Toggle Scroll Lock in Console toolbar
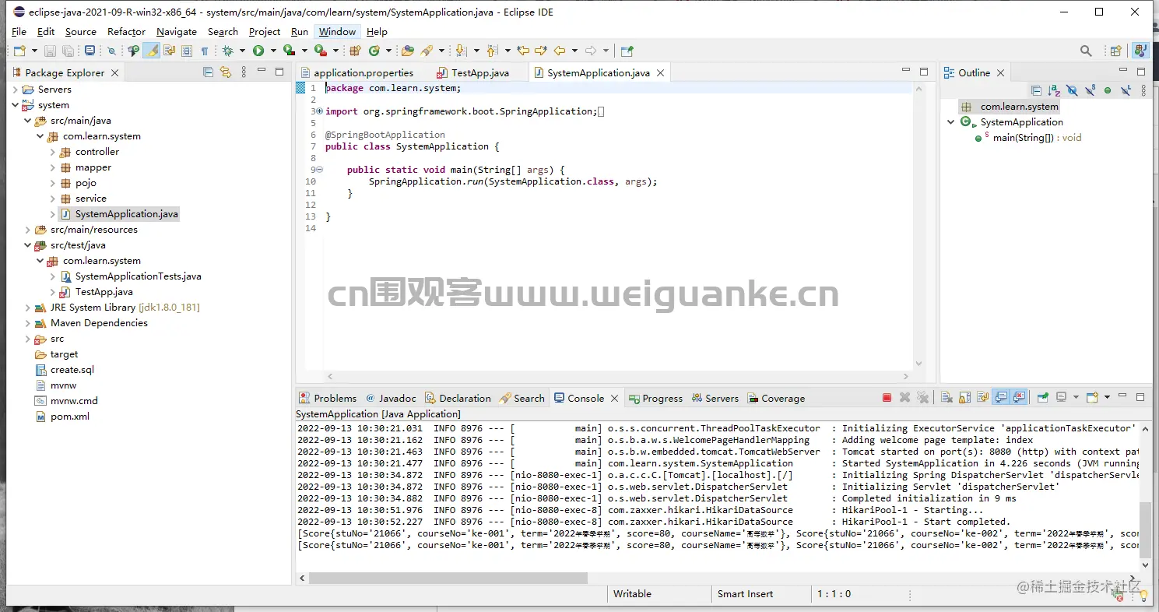 pos(964,398)
